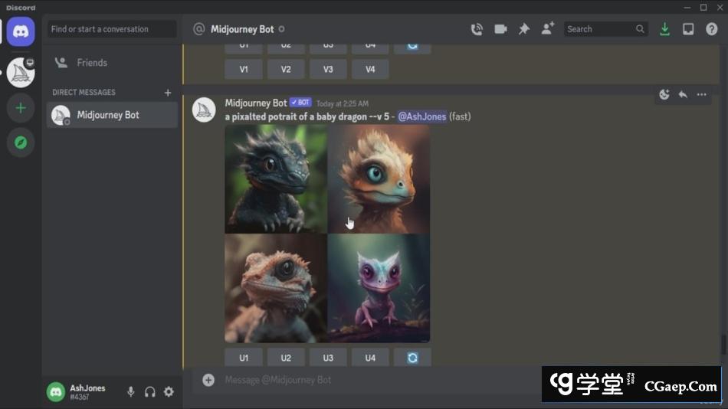The width and height of the screenshot is (728, 409).
Task: Start a video call
Action: [x=500, y=29]
